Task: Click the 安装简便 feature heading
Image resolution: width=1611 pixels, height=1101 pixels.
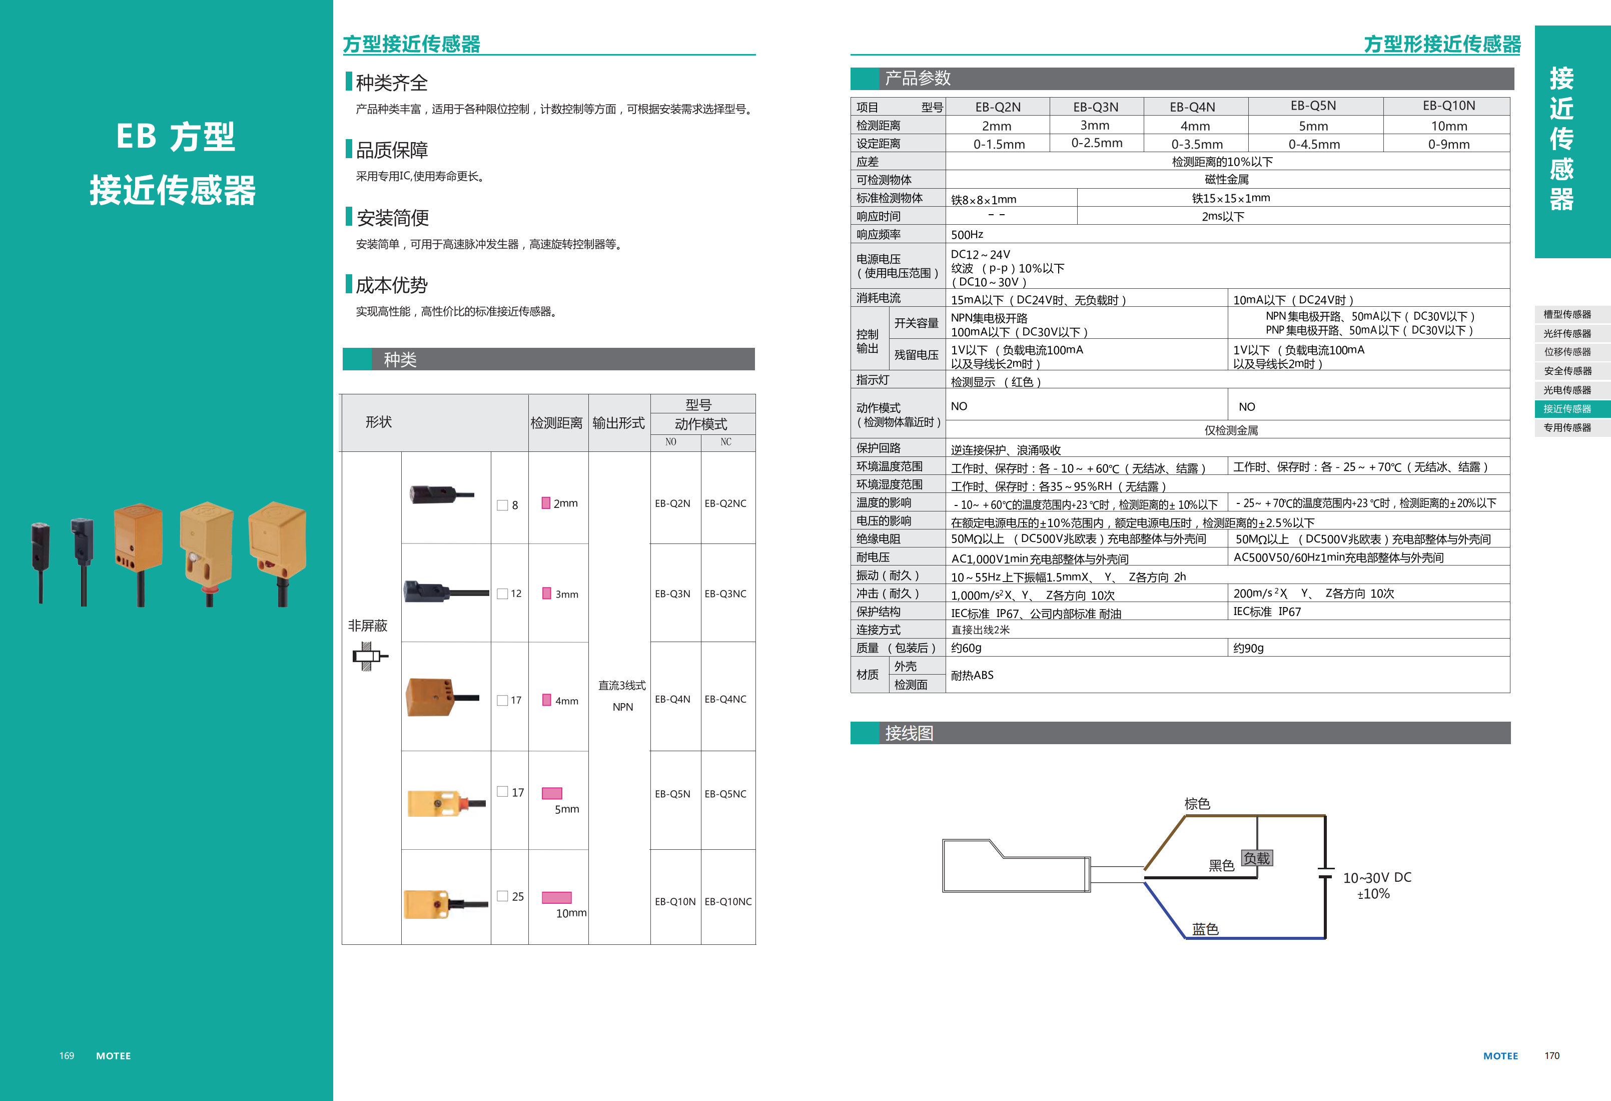Action: [x=392, y=218]
